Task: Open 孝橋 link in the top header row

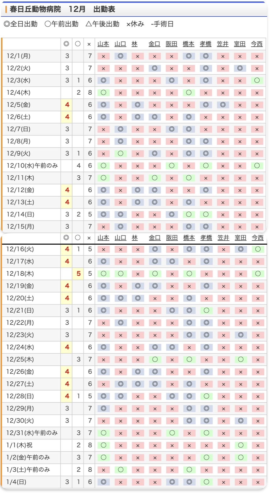Action: 206,44
